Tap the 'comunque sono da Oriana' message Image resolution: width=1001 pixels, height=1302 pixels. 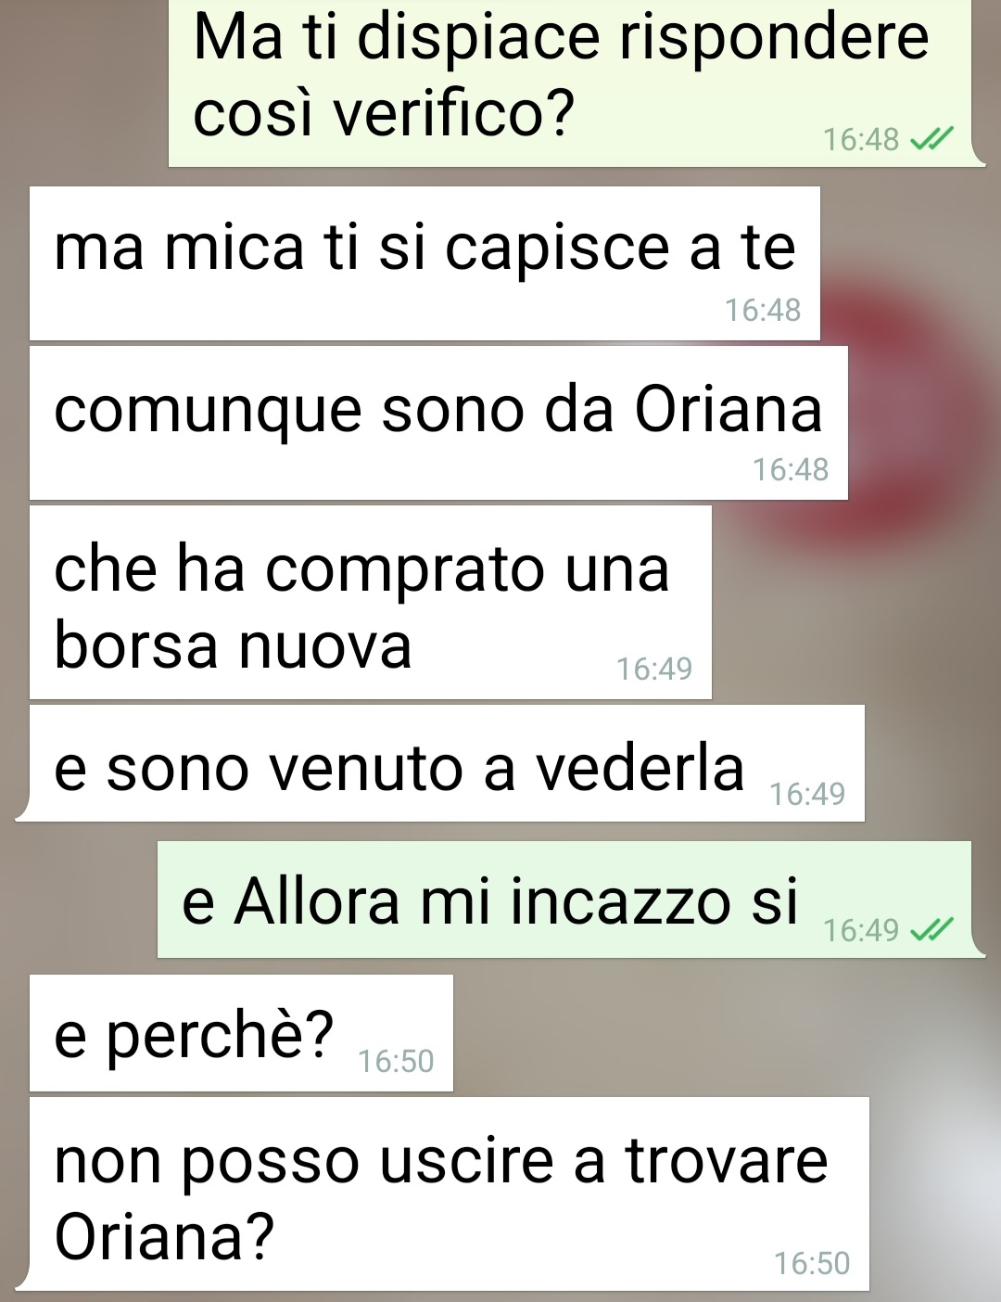tap(438, 423)
